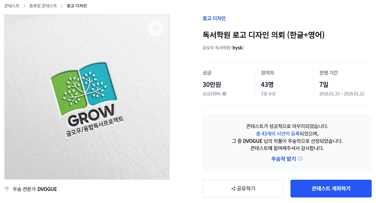The width and height of the screenshot is (376, 203).
Task: Click the trophy icon beside 우승 전문가
Action: 7,189
